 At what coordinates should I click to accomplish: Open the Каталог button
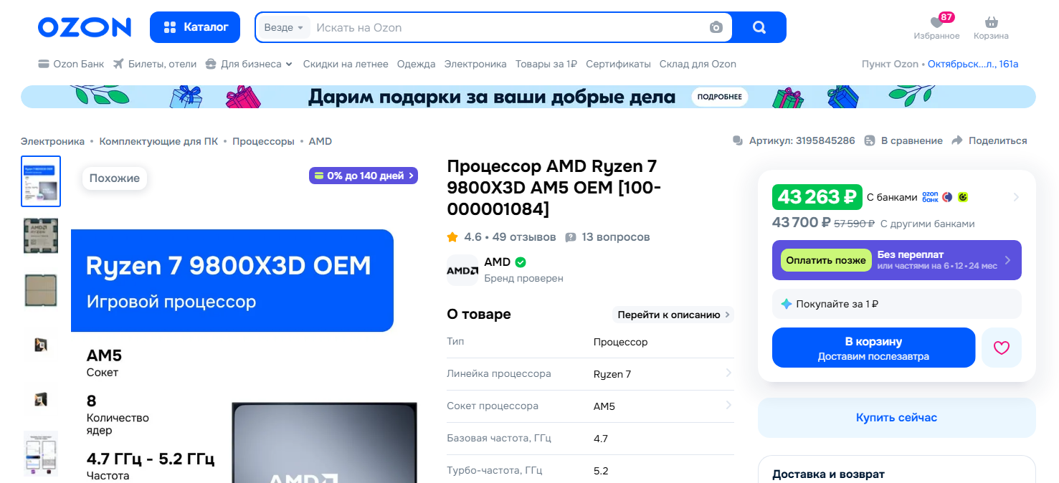[195, 27]
